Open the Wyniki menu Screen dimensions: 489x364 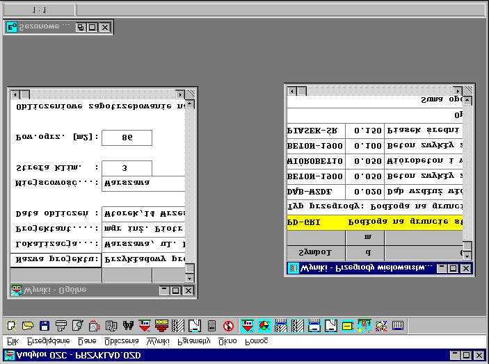[x=158, y=342]
